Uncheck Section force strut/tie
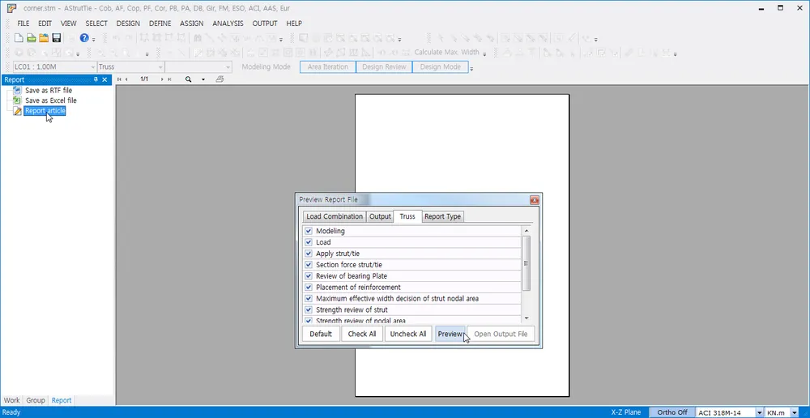 [x=309, y=265]
